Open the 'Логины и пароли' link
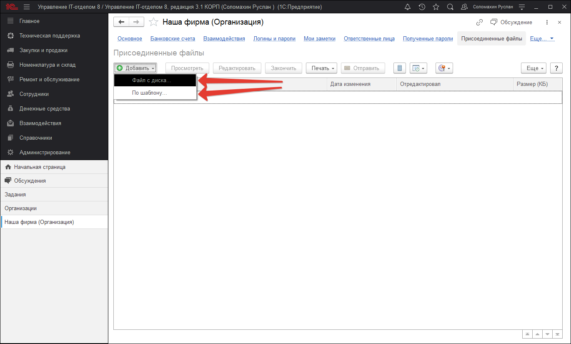This screenshot has height=344, width=571. [x=274, y=39]
